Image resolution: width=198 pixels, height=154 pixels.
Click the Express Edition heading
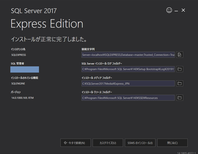(x=47, y=24)
